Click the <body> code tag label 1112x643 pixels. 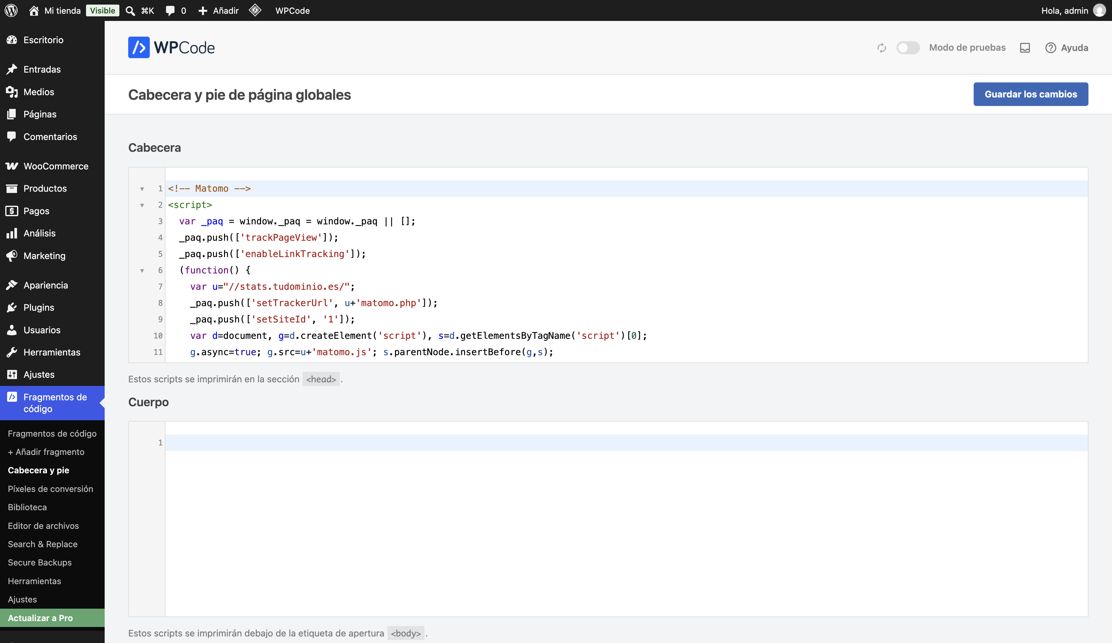coord(406,633)
